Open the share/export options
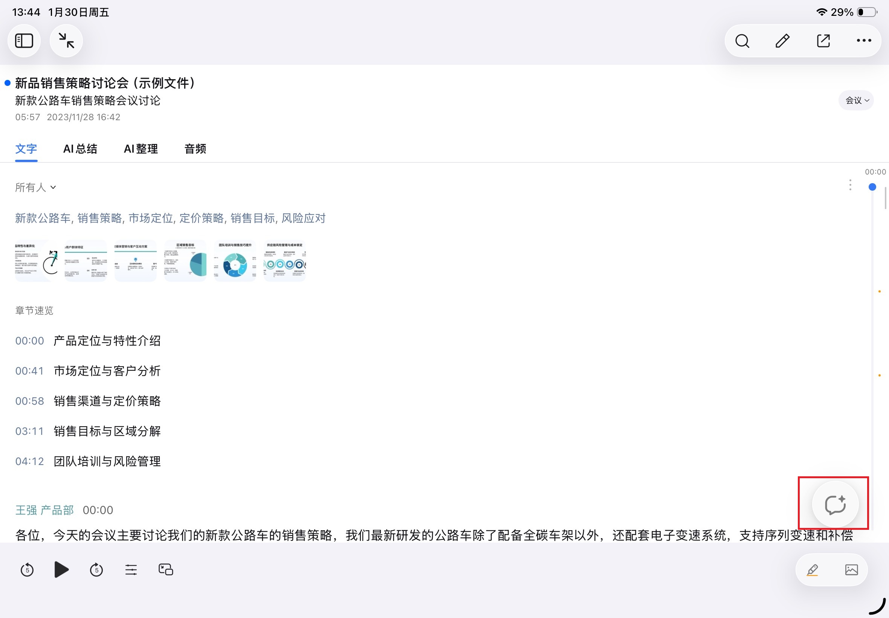Image resolution: width=889 pixels, height=618 pixels. pos(823,40)
